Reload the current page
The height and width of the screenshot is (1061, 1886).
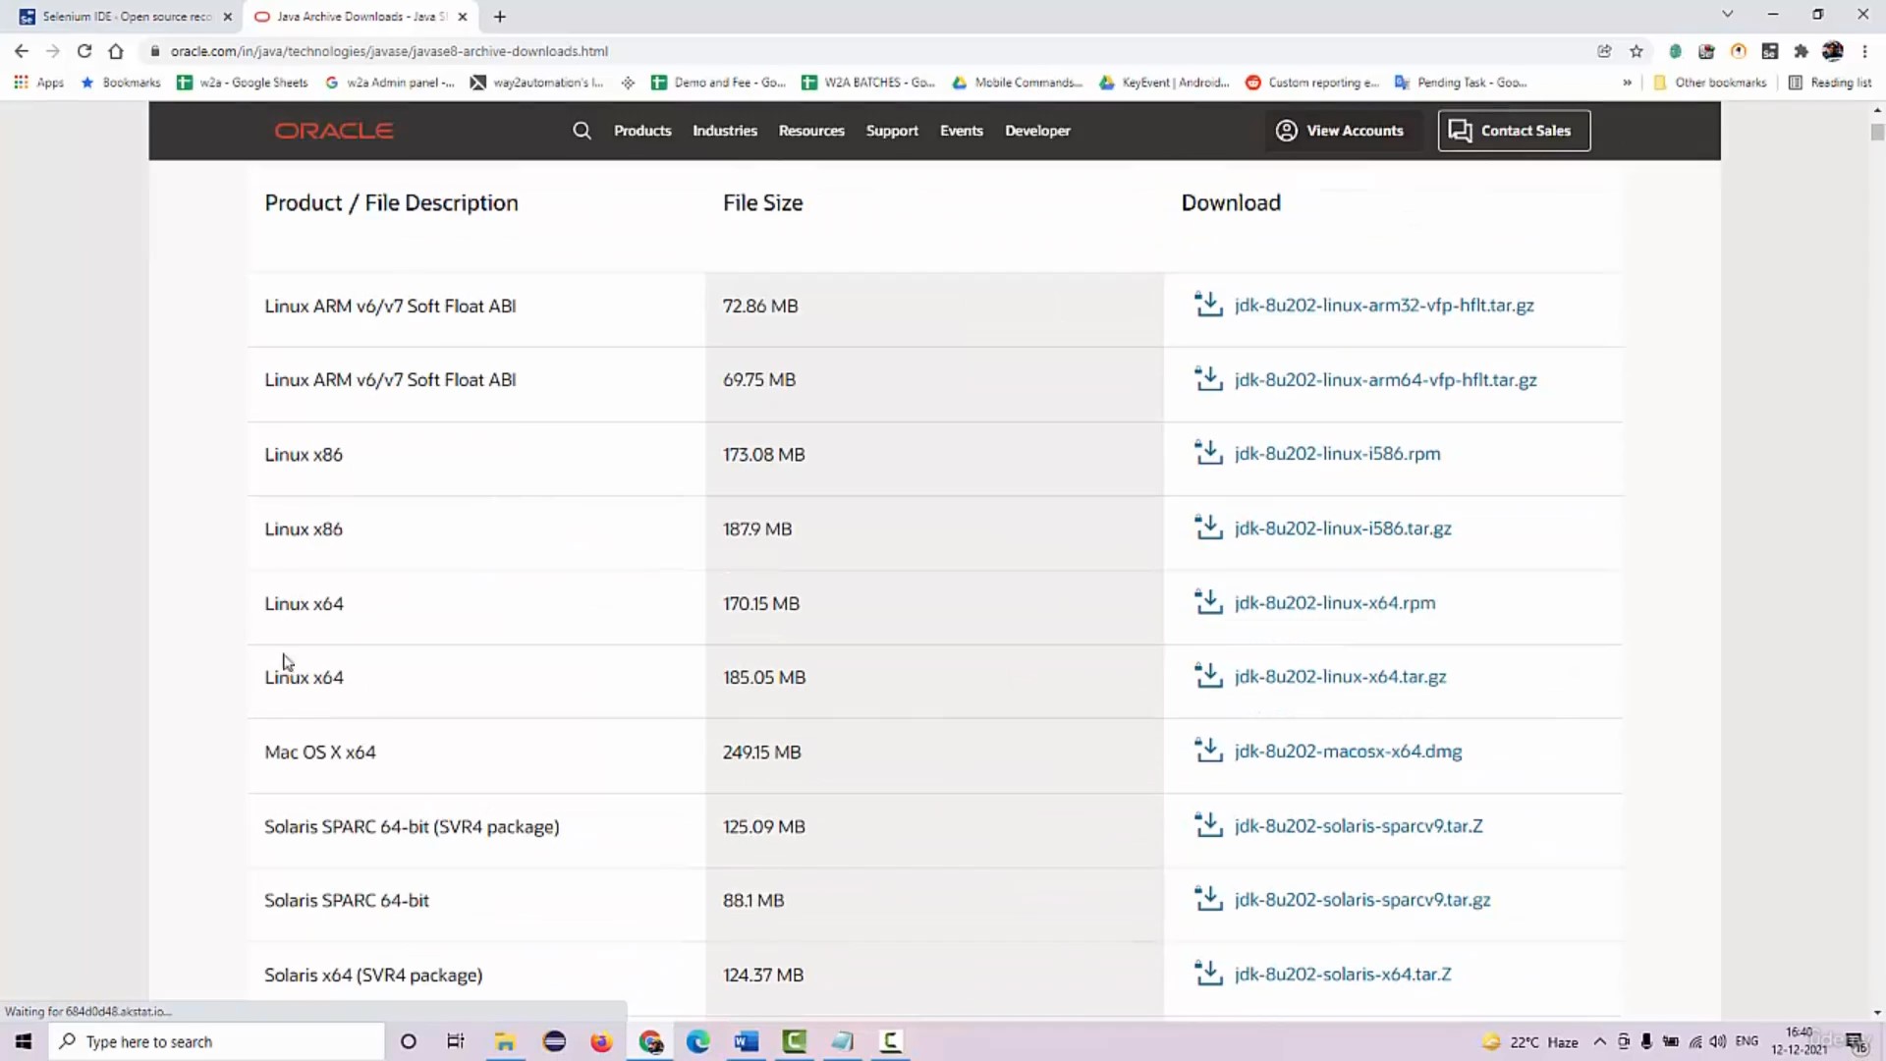click(84, 51)
